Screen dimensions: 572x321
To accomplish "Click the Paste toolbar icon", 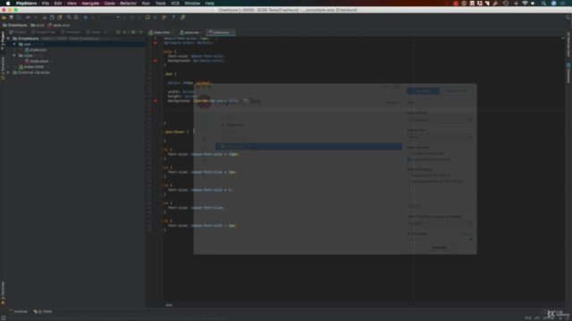I will (60, 17).
